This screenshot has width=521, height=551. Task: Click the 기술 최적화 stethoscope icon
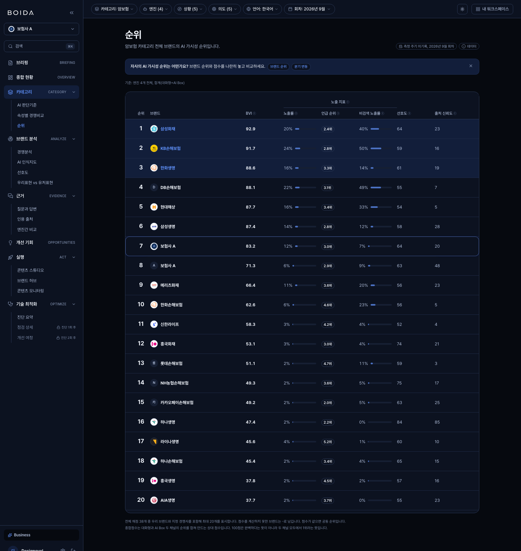point(10,304)
